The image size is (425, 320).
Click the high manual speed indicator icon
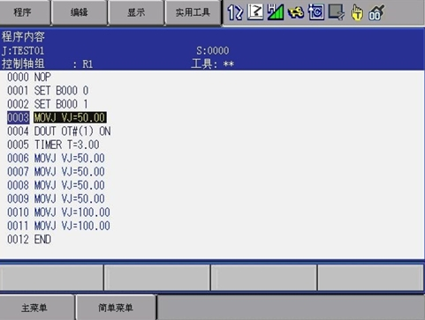[x=276, y=12]
